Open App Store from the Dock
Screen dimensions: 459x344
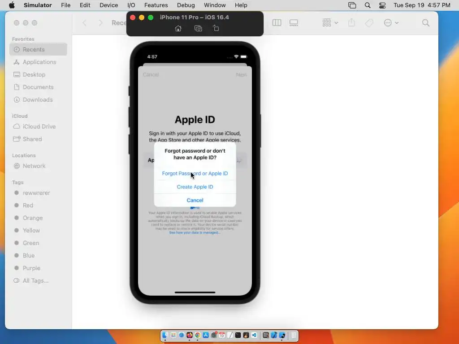click(x=205, y=335)
